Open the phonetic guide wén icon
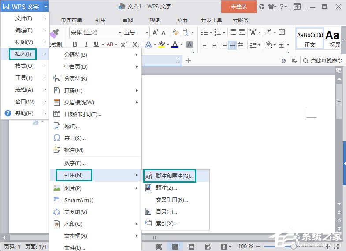The height and width of the screenshot is (251, 346). click(x=186, y=32)
